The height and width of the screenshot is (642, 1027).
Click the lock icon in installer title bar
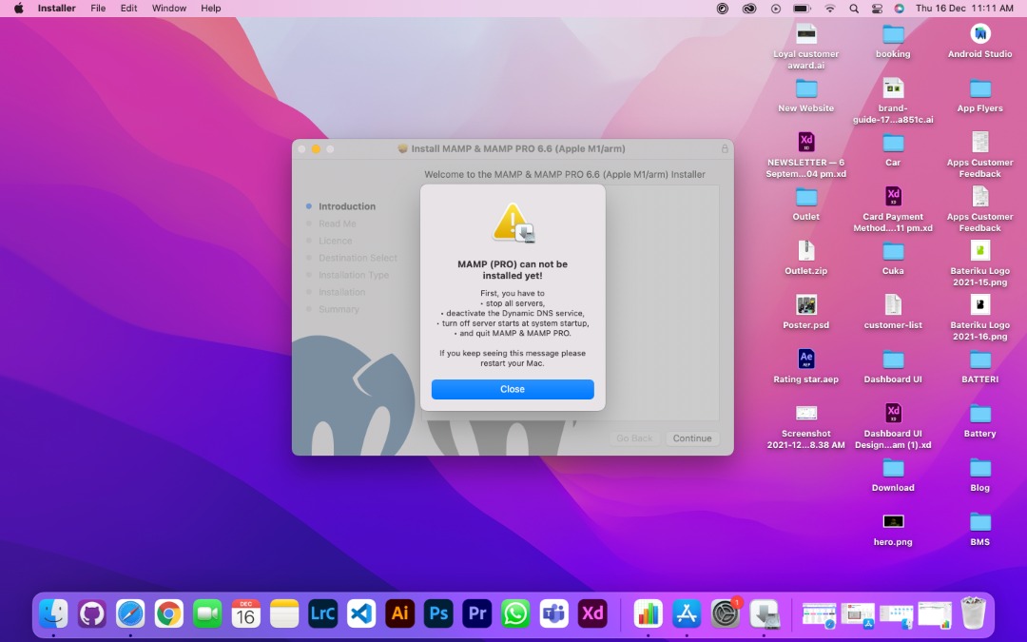tap(725, 148)
